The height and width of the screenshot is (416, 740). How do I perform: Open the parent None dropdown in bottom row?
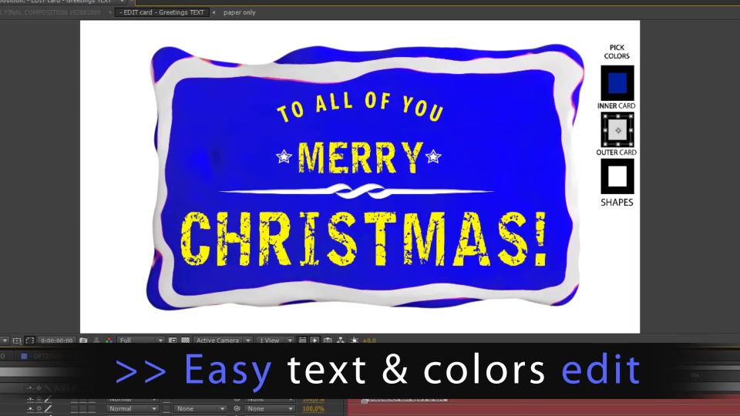[x=270, y=409]
